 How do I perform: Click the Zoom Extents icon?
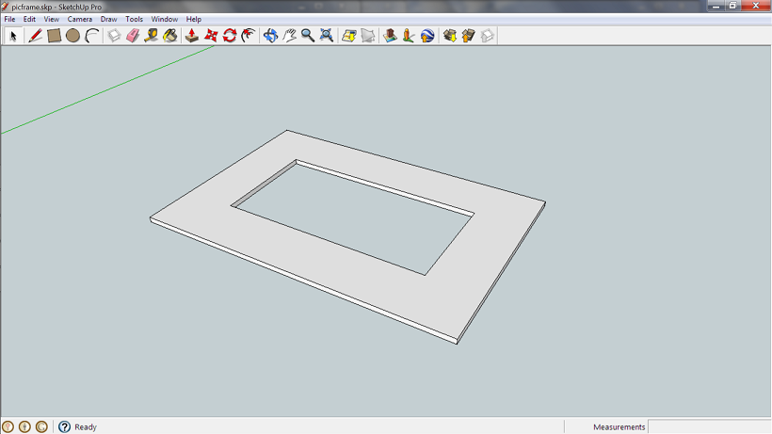tap(327, 36)
